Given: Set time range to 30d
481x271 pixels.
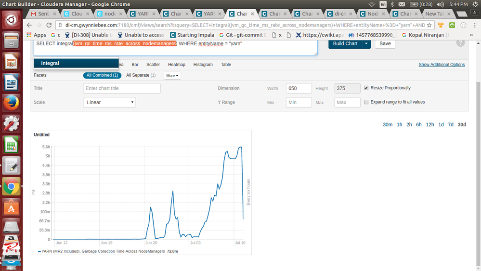Looking at the screenshot, I should (x=462, y=124).
